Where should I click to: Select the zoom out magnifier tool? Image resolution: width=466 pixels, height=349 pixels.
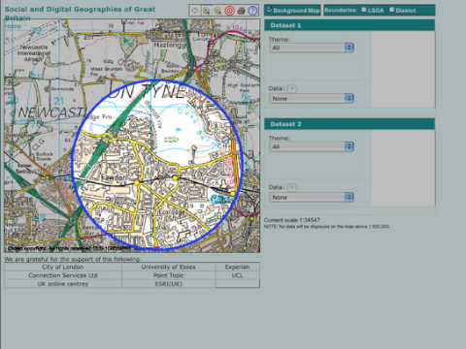tap(217, 11)
